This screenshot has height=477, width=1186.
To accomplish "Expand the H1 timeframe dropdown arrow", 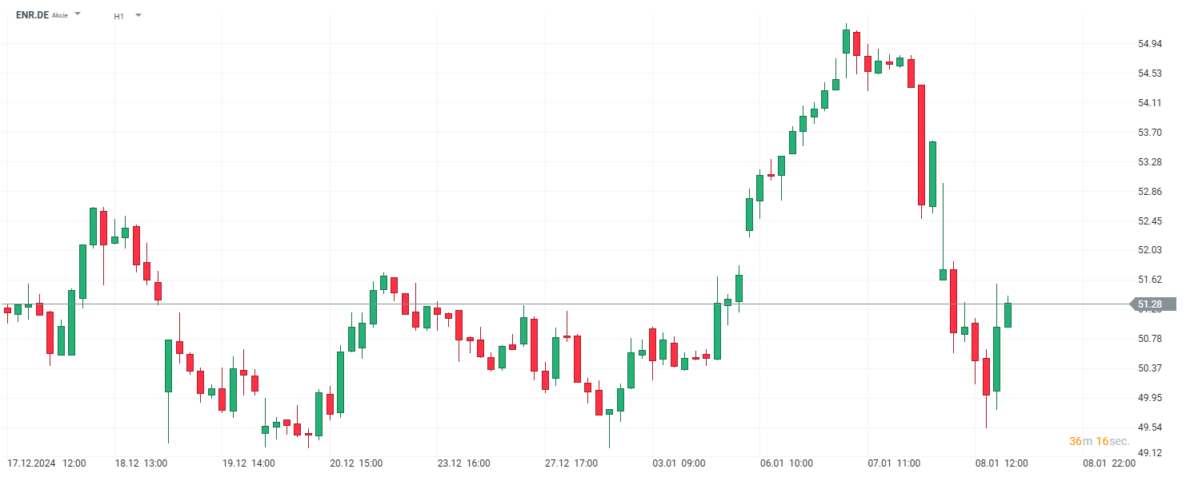I will pos(138,15).
